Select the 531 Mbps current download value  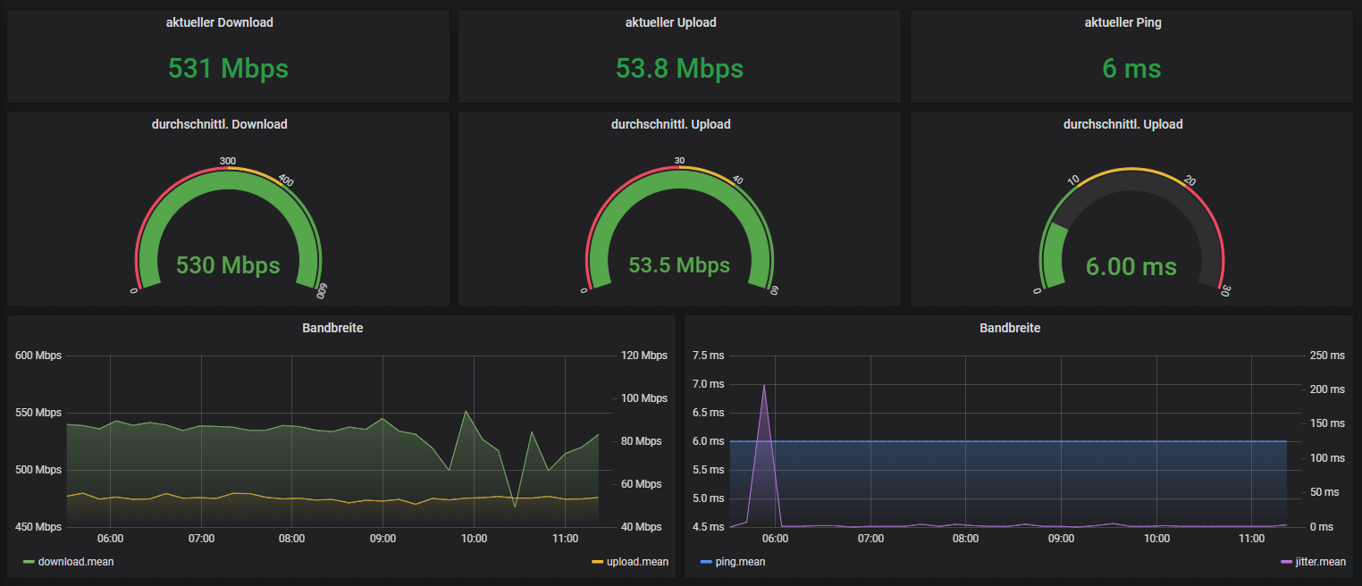(228, 68)
